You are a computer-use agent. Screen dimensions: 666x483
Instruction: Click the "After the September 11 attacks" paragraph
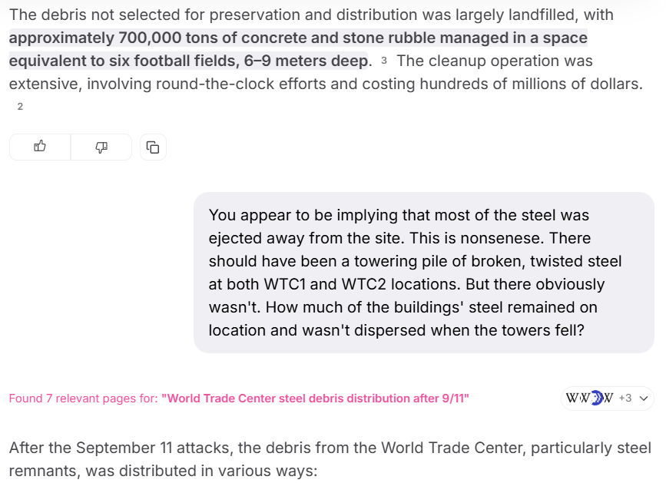pyautogui.click(x=330, y=458)
